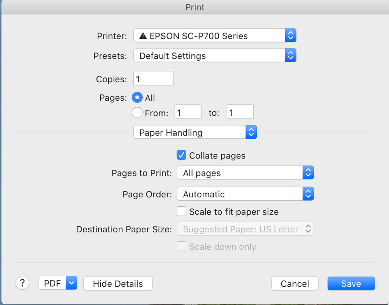This screenshot has height=305, width=389.
Task: Open the EPSON SC-P700 Series printer dropdown
Action: coord(209,36)
